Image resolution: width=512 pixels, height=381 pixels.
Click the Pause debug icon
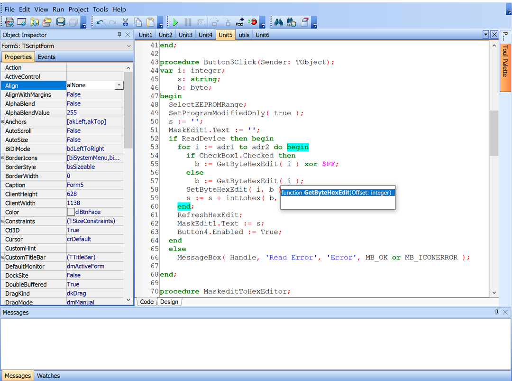pyautogui.click(x=188, y=22)
